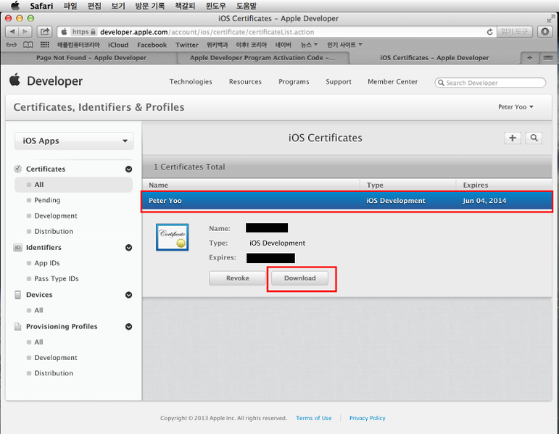
Task: Click the Safari share button
Action: (45, 32)
